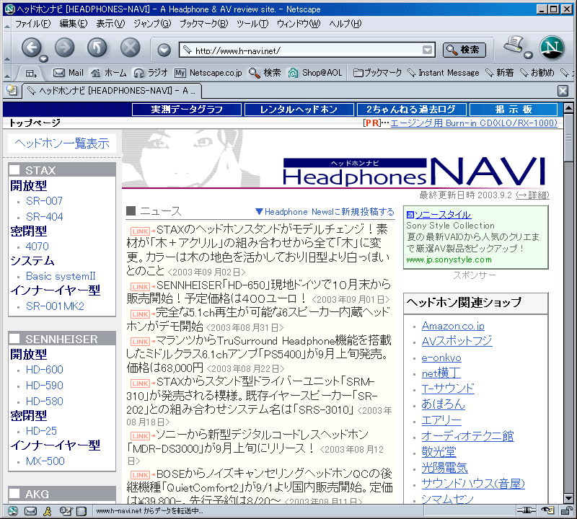Print the page using the printer icon
The height and width of the screenshot is (519, 577).
514,45
